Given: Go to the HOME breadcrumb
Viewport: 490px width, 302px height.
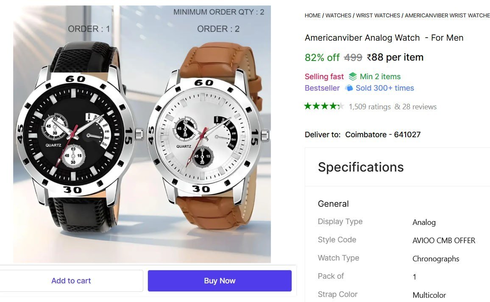Looking at the screenshot, I should pyautogui.click(x=312, y=16).
